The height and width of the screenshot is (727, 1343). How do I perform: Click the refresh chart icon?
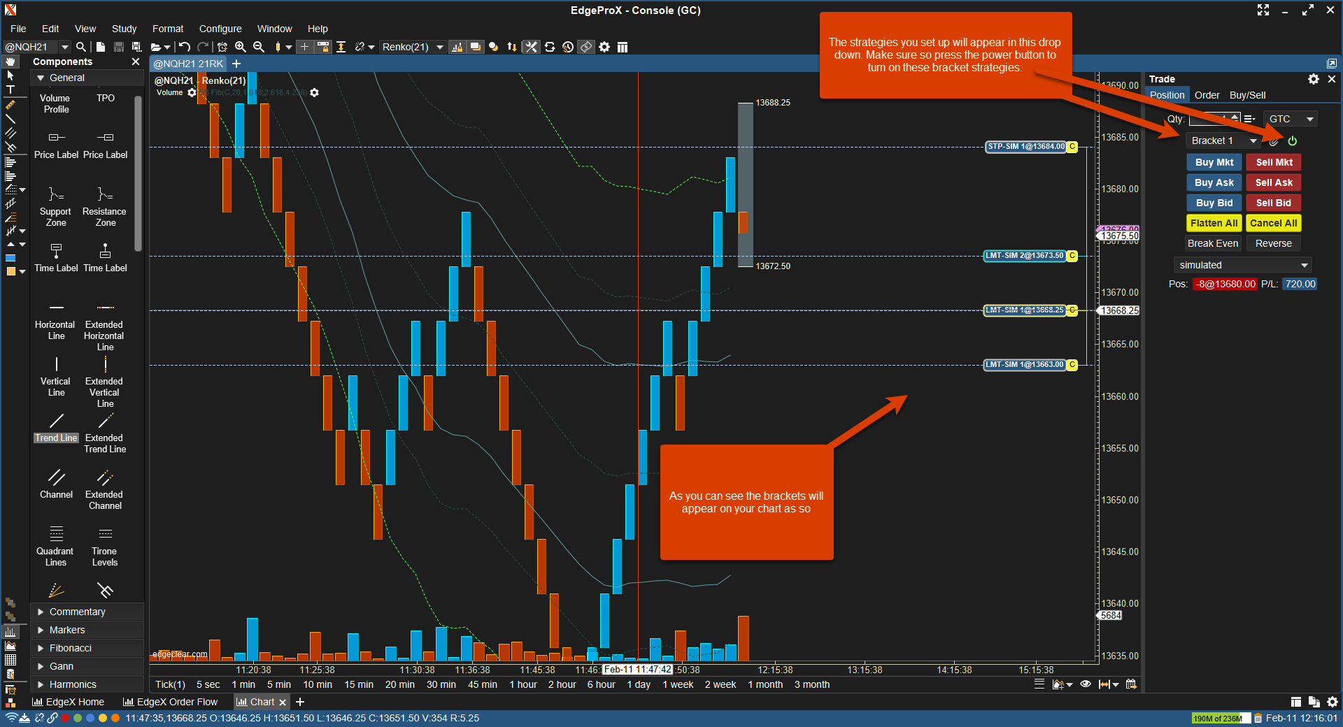point(550,47)
